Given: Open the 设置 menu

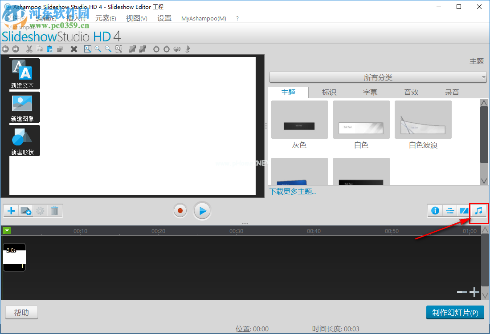Looking at the screenshot, I should [x=164, y=18].
